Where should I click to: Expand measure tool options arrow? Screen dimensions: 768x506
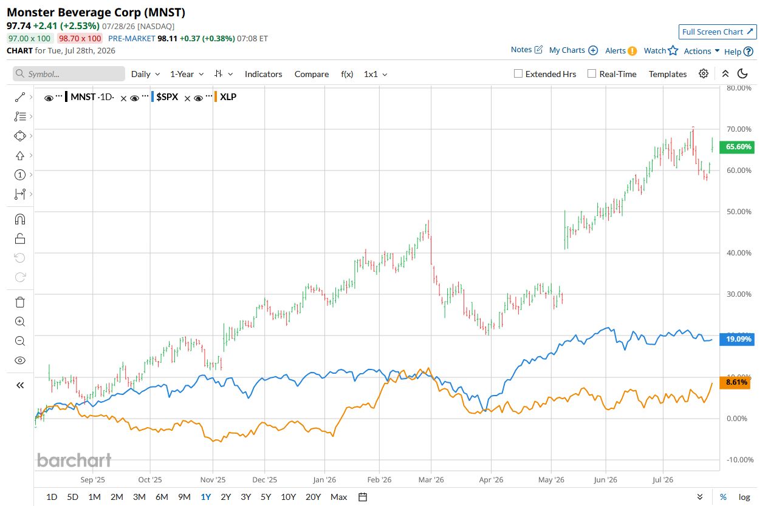coord(31,194)
